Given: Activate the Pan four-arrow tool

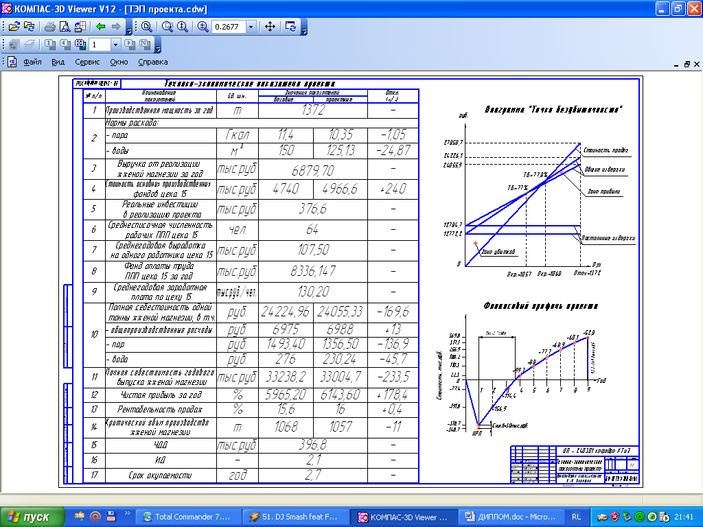Looking at the screenshot, I should point(270,27).
